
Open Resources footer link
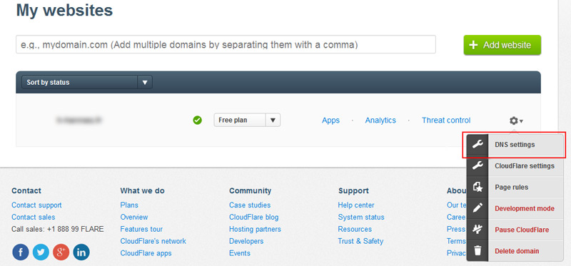(355, 229)
